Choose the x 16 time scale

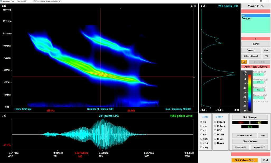[x=201, y=139]
